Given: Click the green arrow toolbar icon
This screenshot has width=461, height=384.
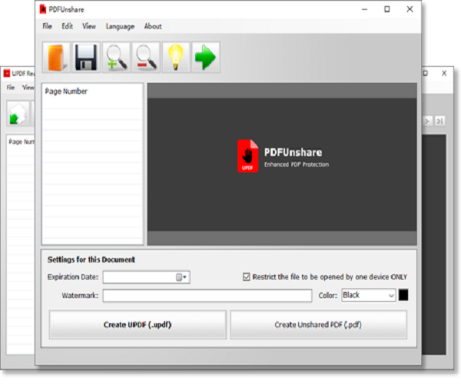Looking at the screenshot, I should coord(206,58).
